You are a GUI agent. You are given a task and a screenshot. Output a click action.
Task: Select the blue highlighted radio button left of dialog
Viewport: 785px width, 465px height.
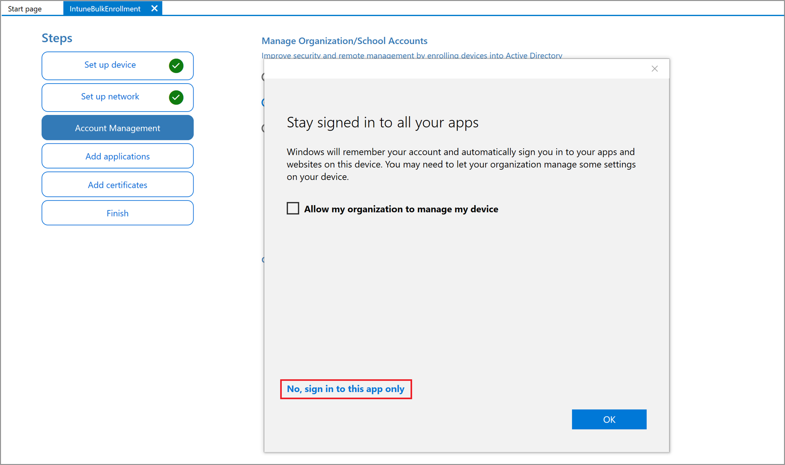tap(264, 102)
